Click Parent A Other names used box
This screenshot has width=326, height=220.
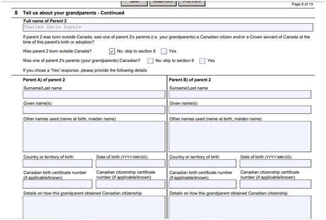pyautogui.click(x=94, y=136)
